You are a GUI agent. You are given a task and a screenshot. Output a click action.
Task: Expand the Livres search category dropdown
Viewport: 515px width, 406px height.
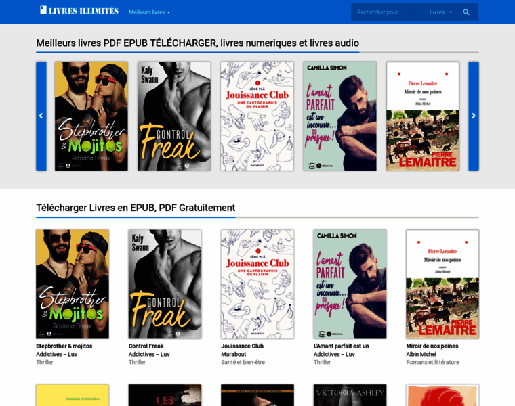[x=440, y=12]
